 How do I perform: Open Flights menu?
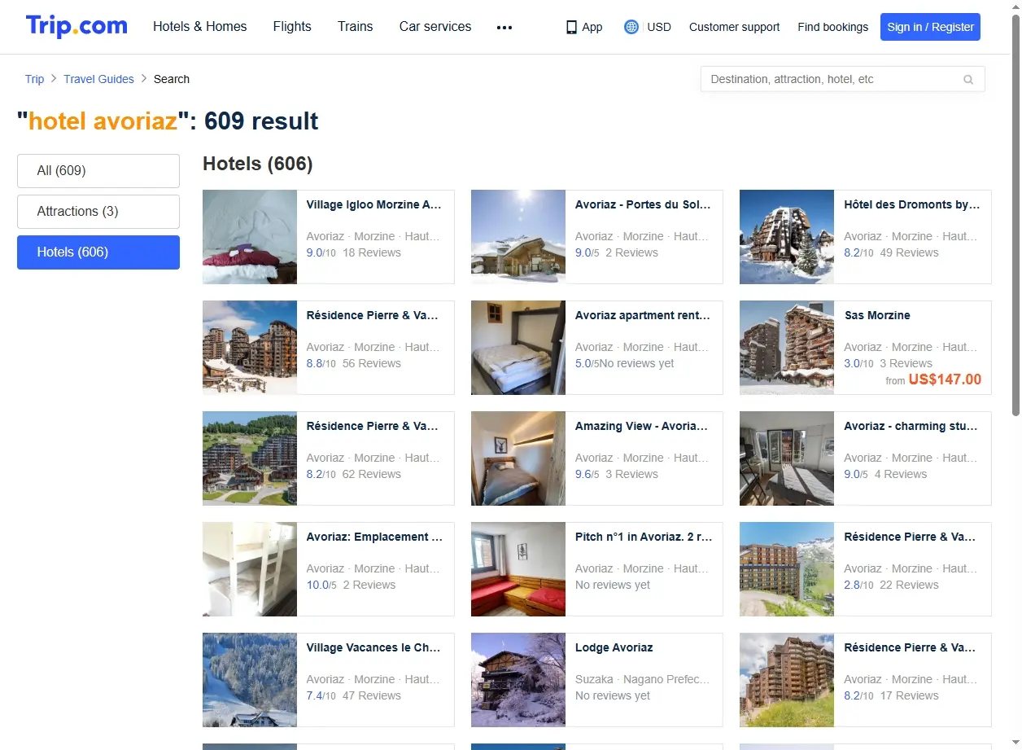[292, 27]
